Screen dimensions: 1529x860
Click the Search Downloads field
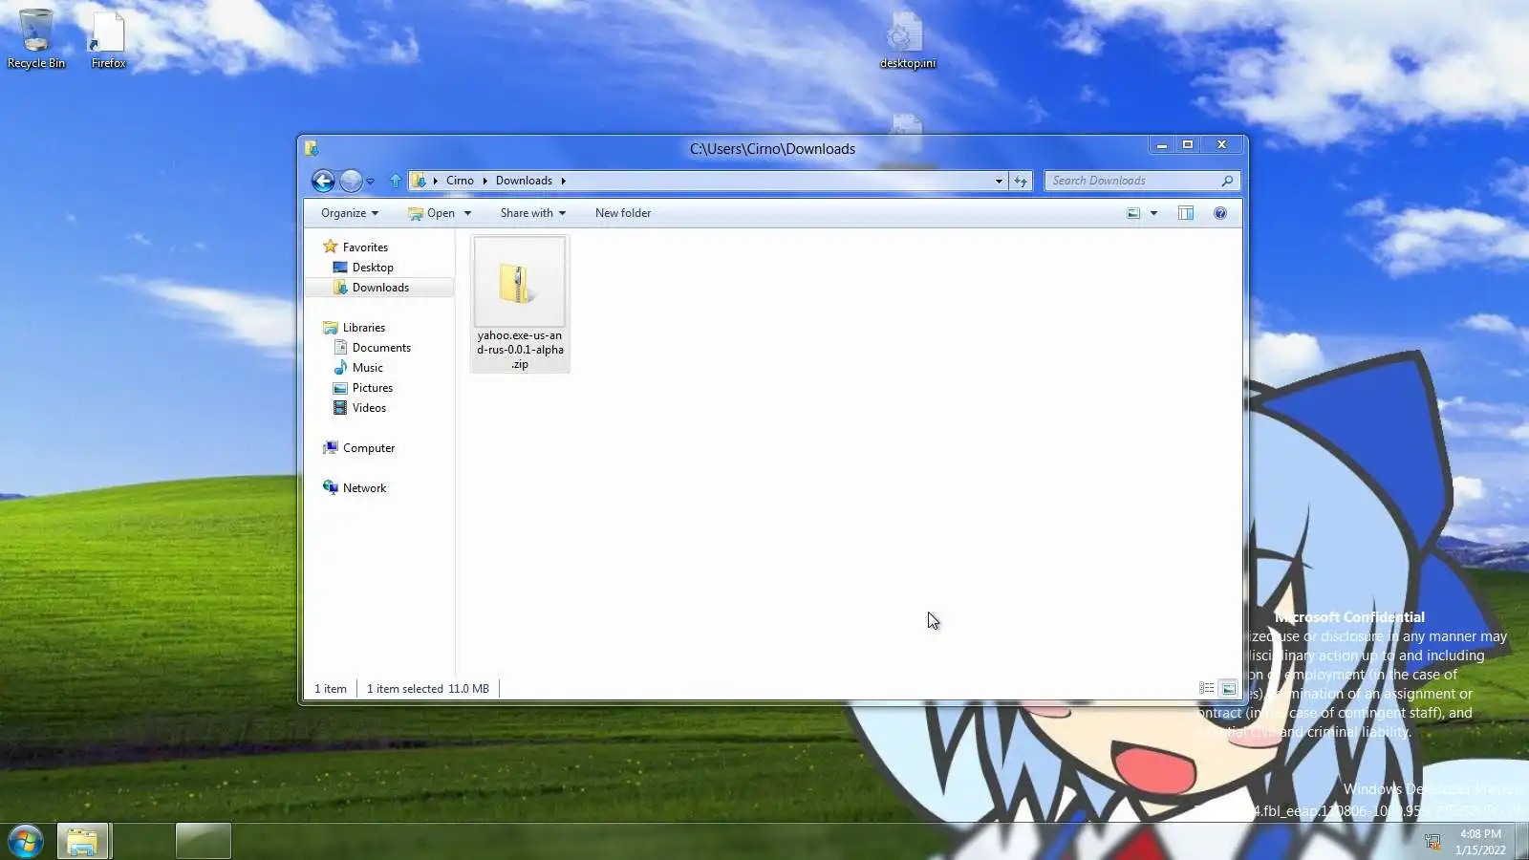pyautogui.click(x=1142, y=181)
